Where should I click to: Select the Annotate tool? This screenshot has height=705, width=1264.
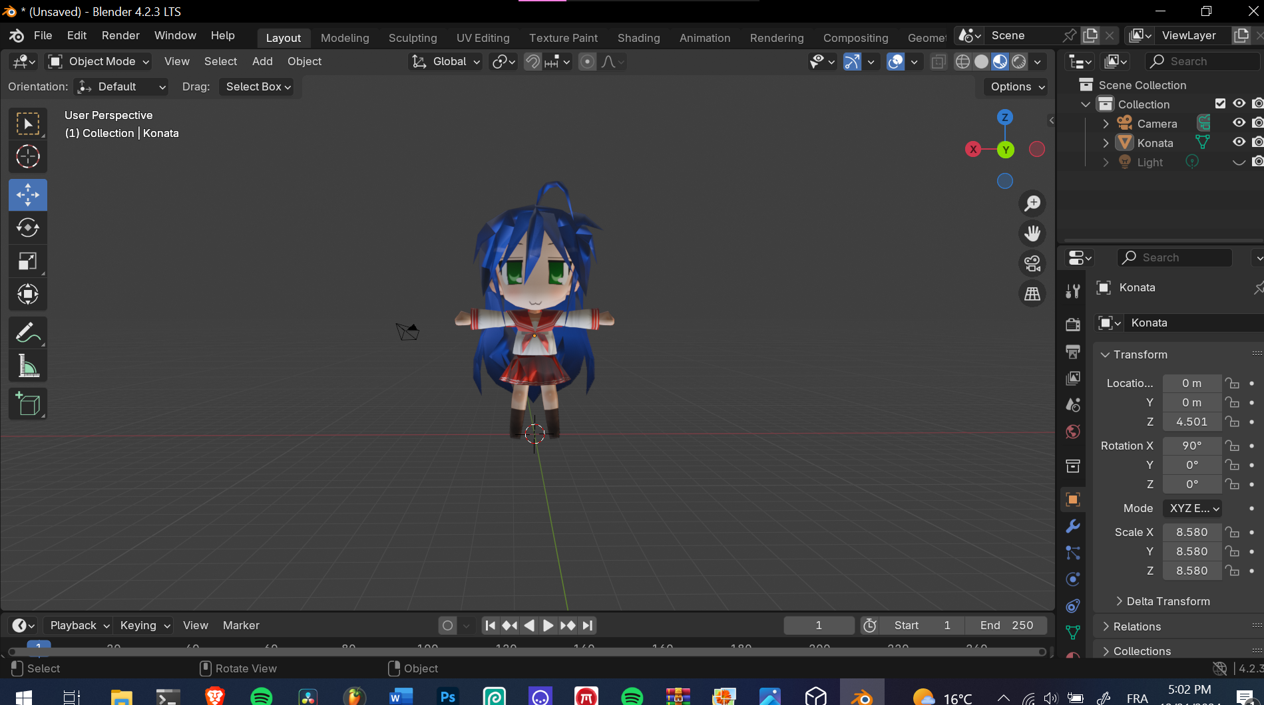[x=28, y=333]
